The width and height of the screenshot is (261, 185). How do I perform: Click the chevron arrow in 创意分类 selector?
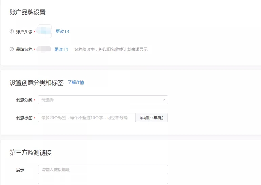(x=163, y=100)
